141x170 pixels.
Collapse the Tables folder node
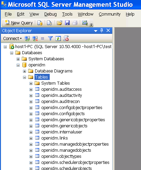click(24, 77)
